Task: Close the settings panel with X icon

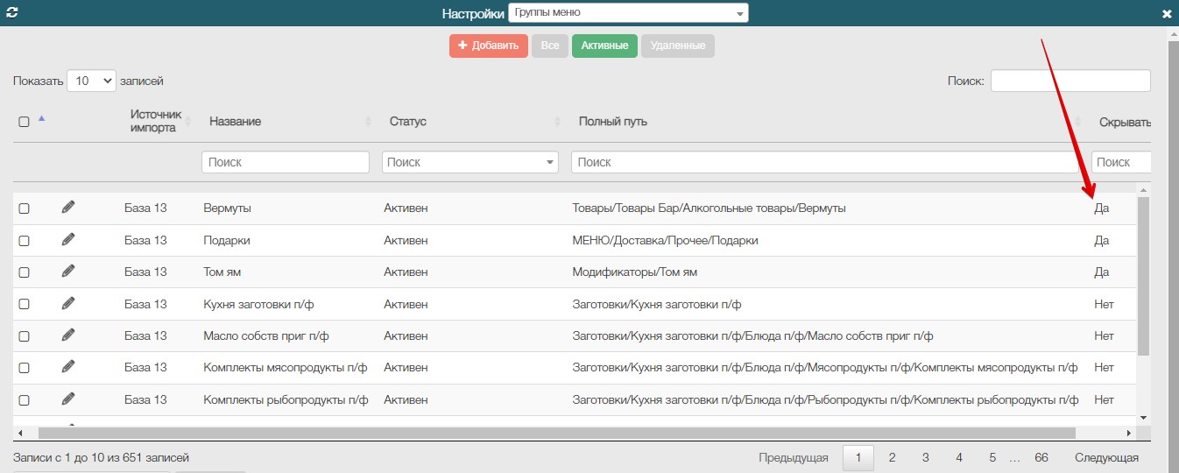Action: (x=1167, y=14)
